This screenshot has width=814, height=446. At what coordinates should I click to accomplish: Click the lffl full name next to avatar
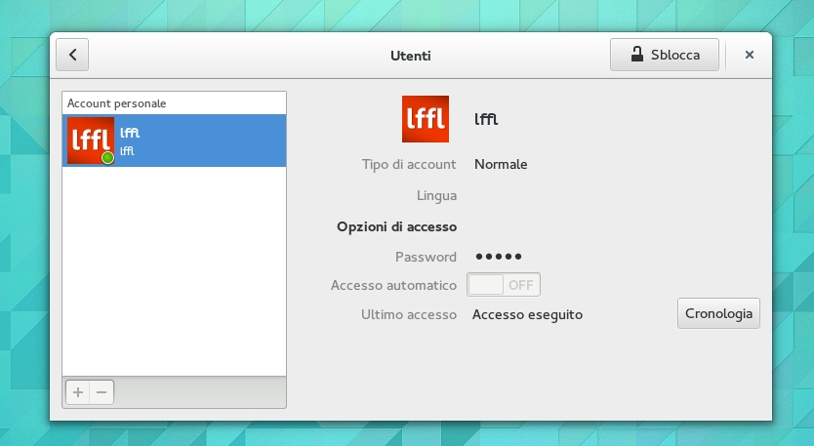coord(486,119)
